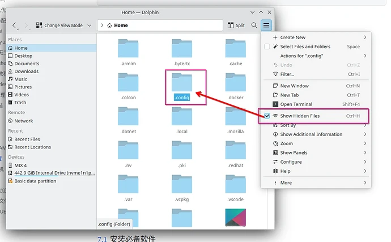391x242 pixels.
Task: Open Network under Remote section
Action: point(24,121)
